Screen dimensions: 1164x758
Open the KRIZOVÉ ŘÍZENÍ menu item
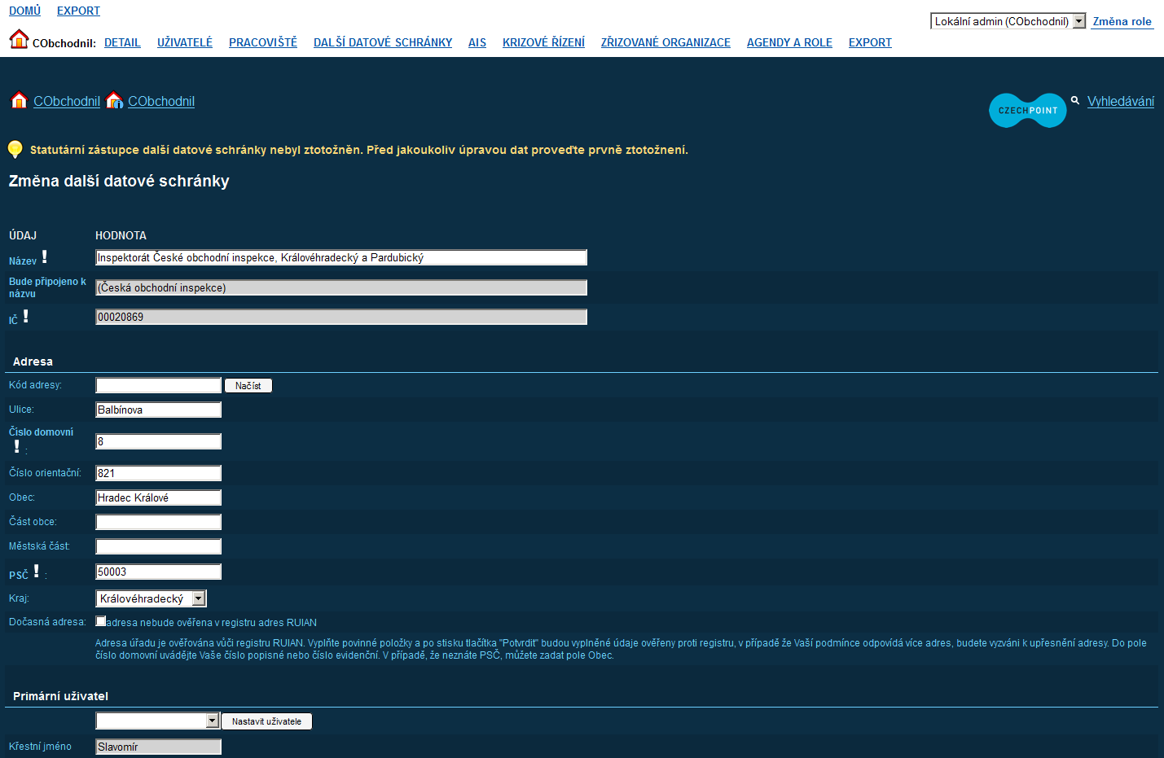click(543, 42)
